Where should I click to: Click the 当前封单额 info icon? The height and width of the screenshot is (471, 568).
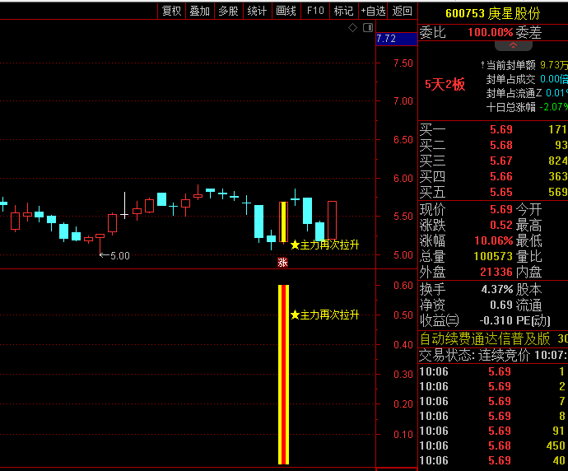[482, 65]
